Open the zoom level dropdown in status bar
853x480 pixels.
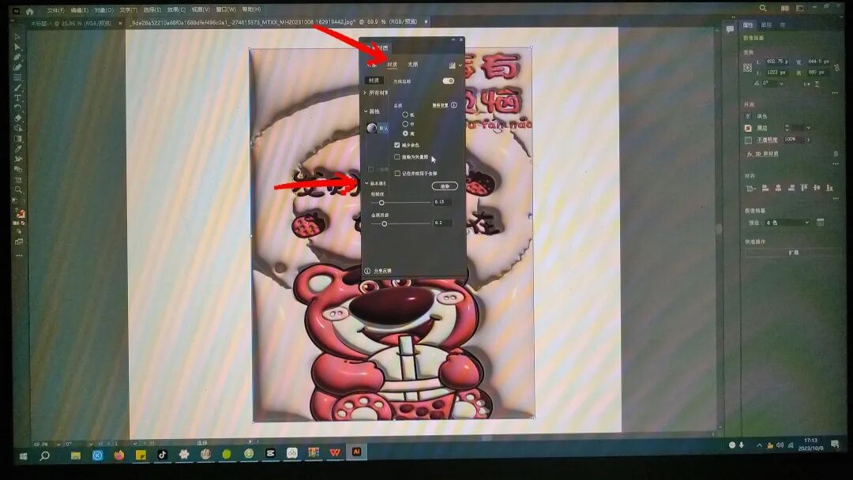pyautogui.click(x=58, y=444)
